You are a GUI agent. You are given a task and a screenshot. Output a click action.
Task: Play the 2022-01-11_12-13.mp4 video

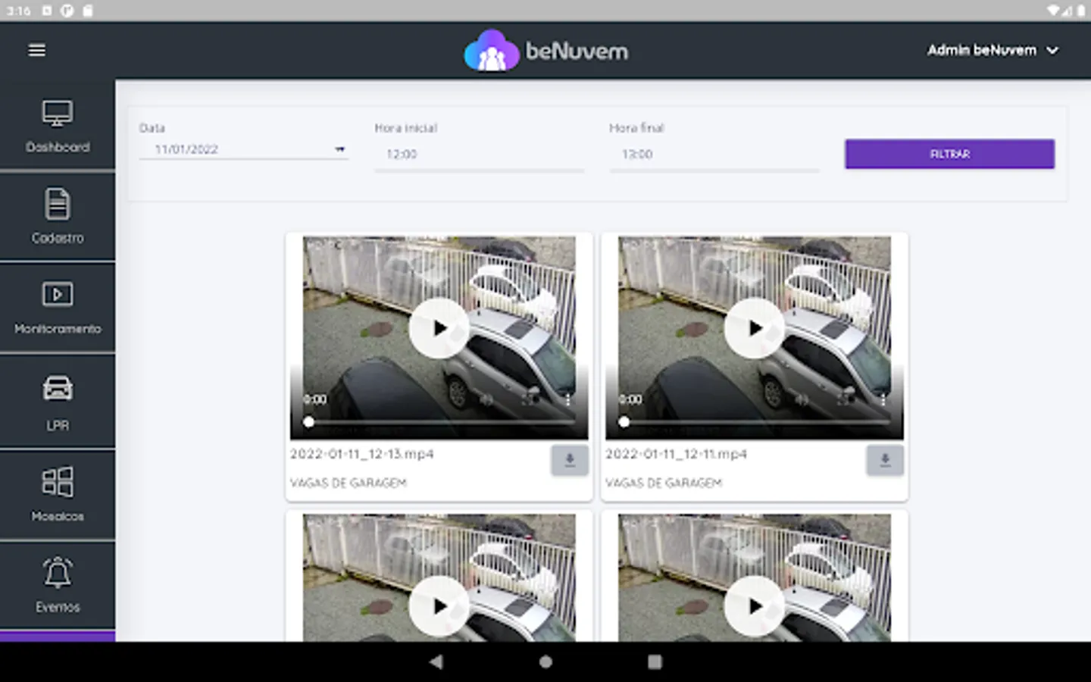(439, 328)
